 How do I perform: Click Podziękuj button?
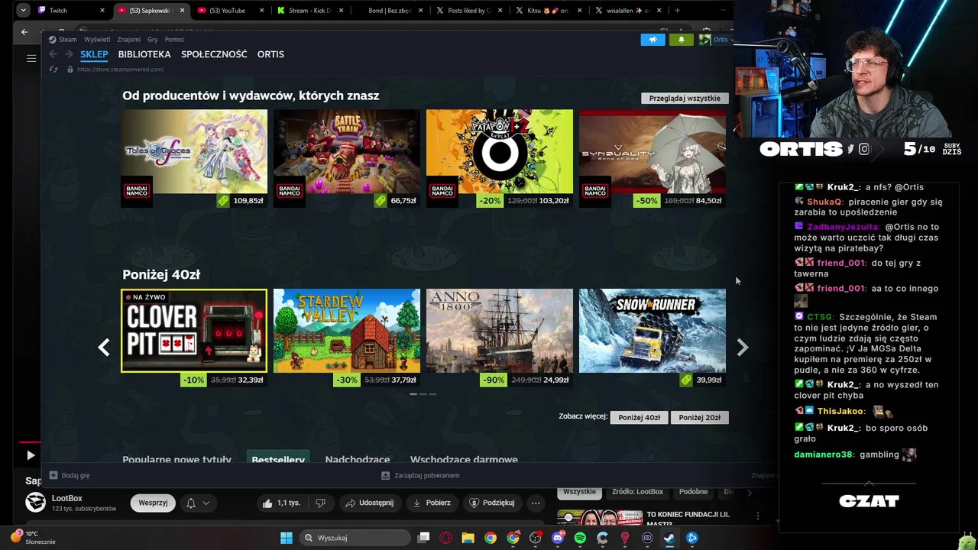[492, 503]
